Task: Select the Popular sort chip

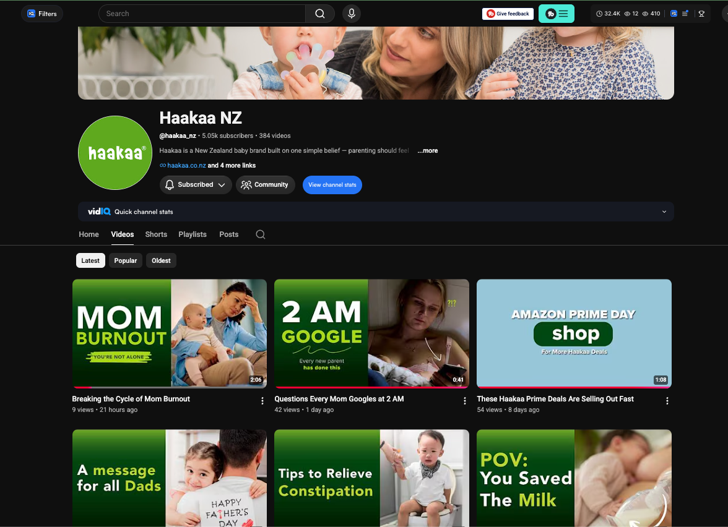Action: point(125,261)
